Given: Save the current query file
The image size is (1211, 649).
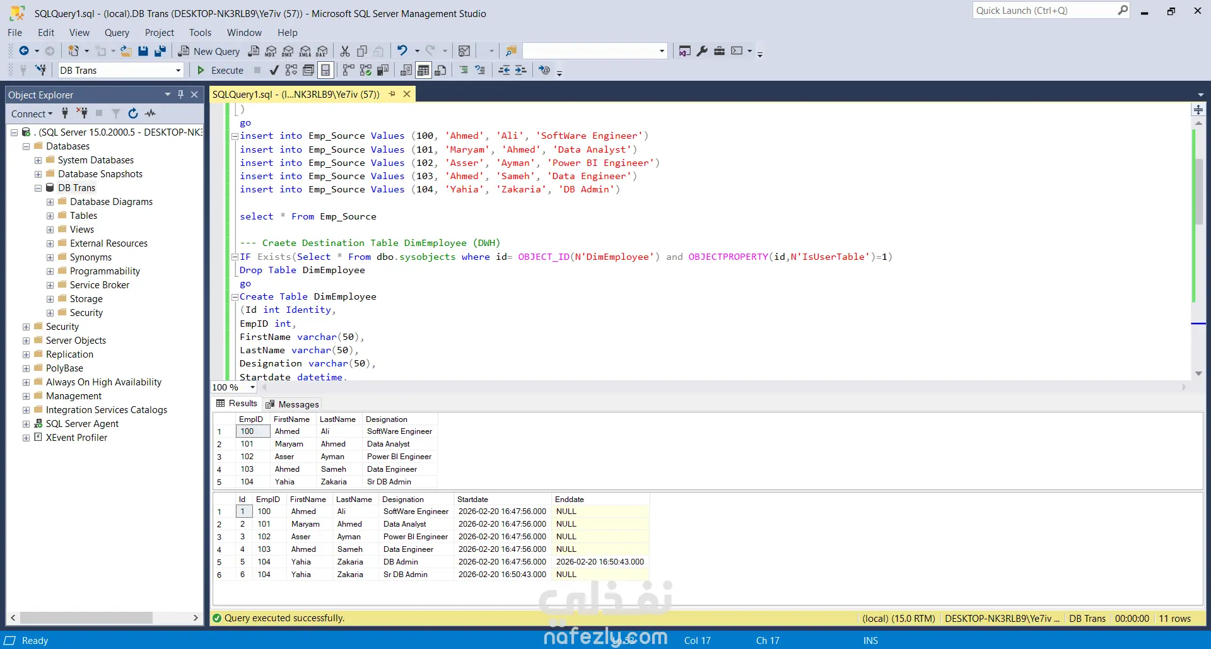Looking at the screenshot, I should click(143, 51).
